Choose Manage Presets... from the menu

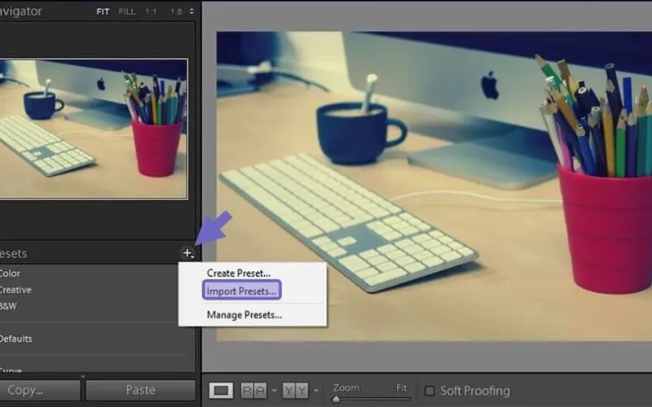pyautogui.click(x=244, y=315)
